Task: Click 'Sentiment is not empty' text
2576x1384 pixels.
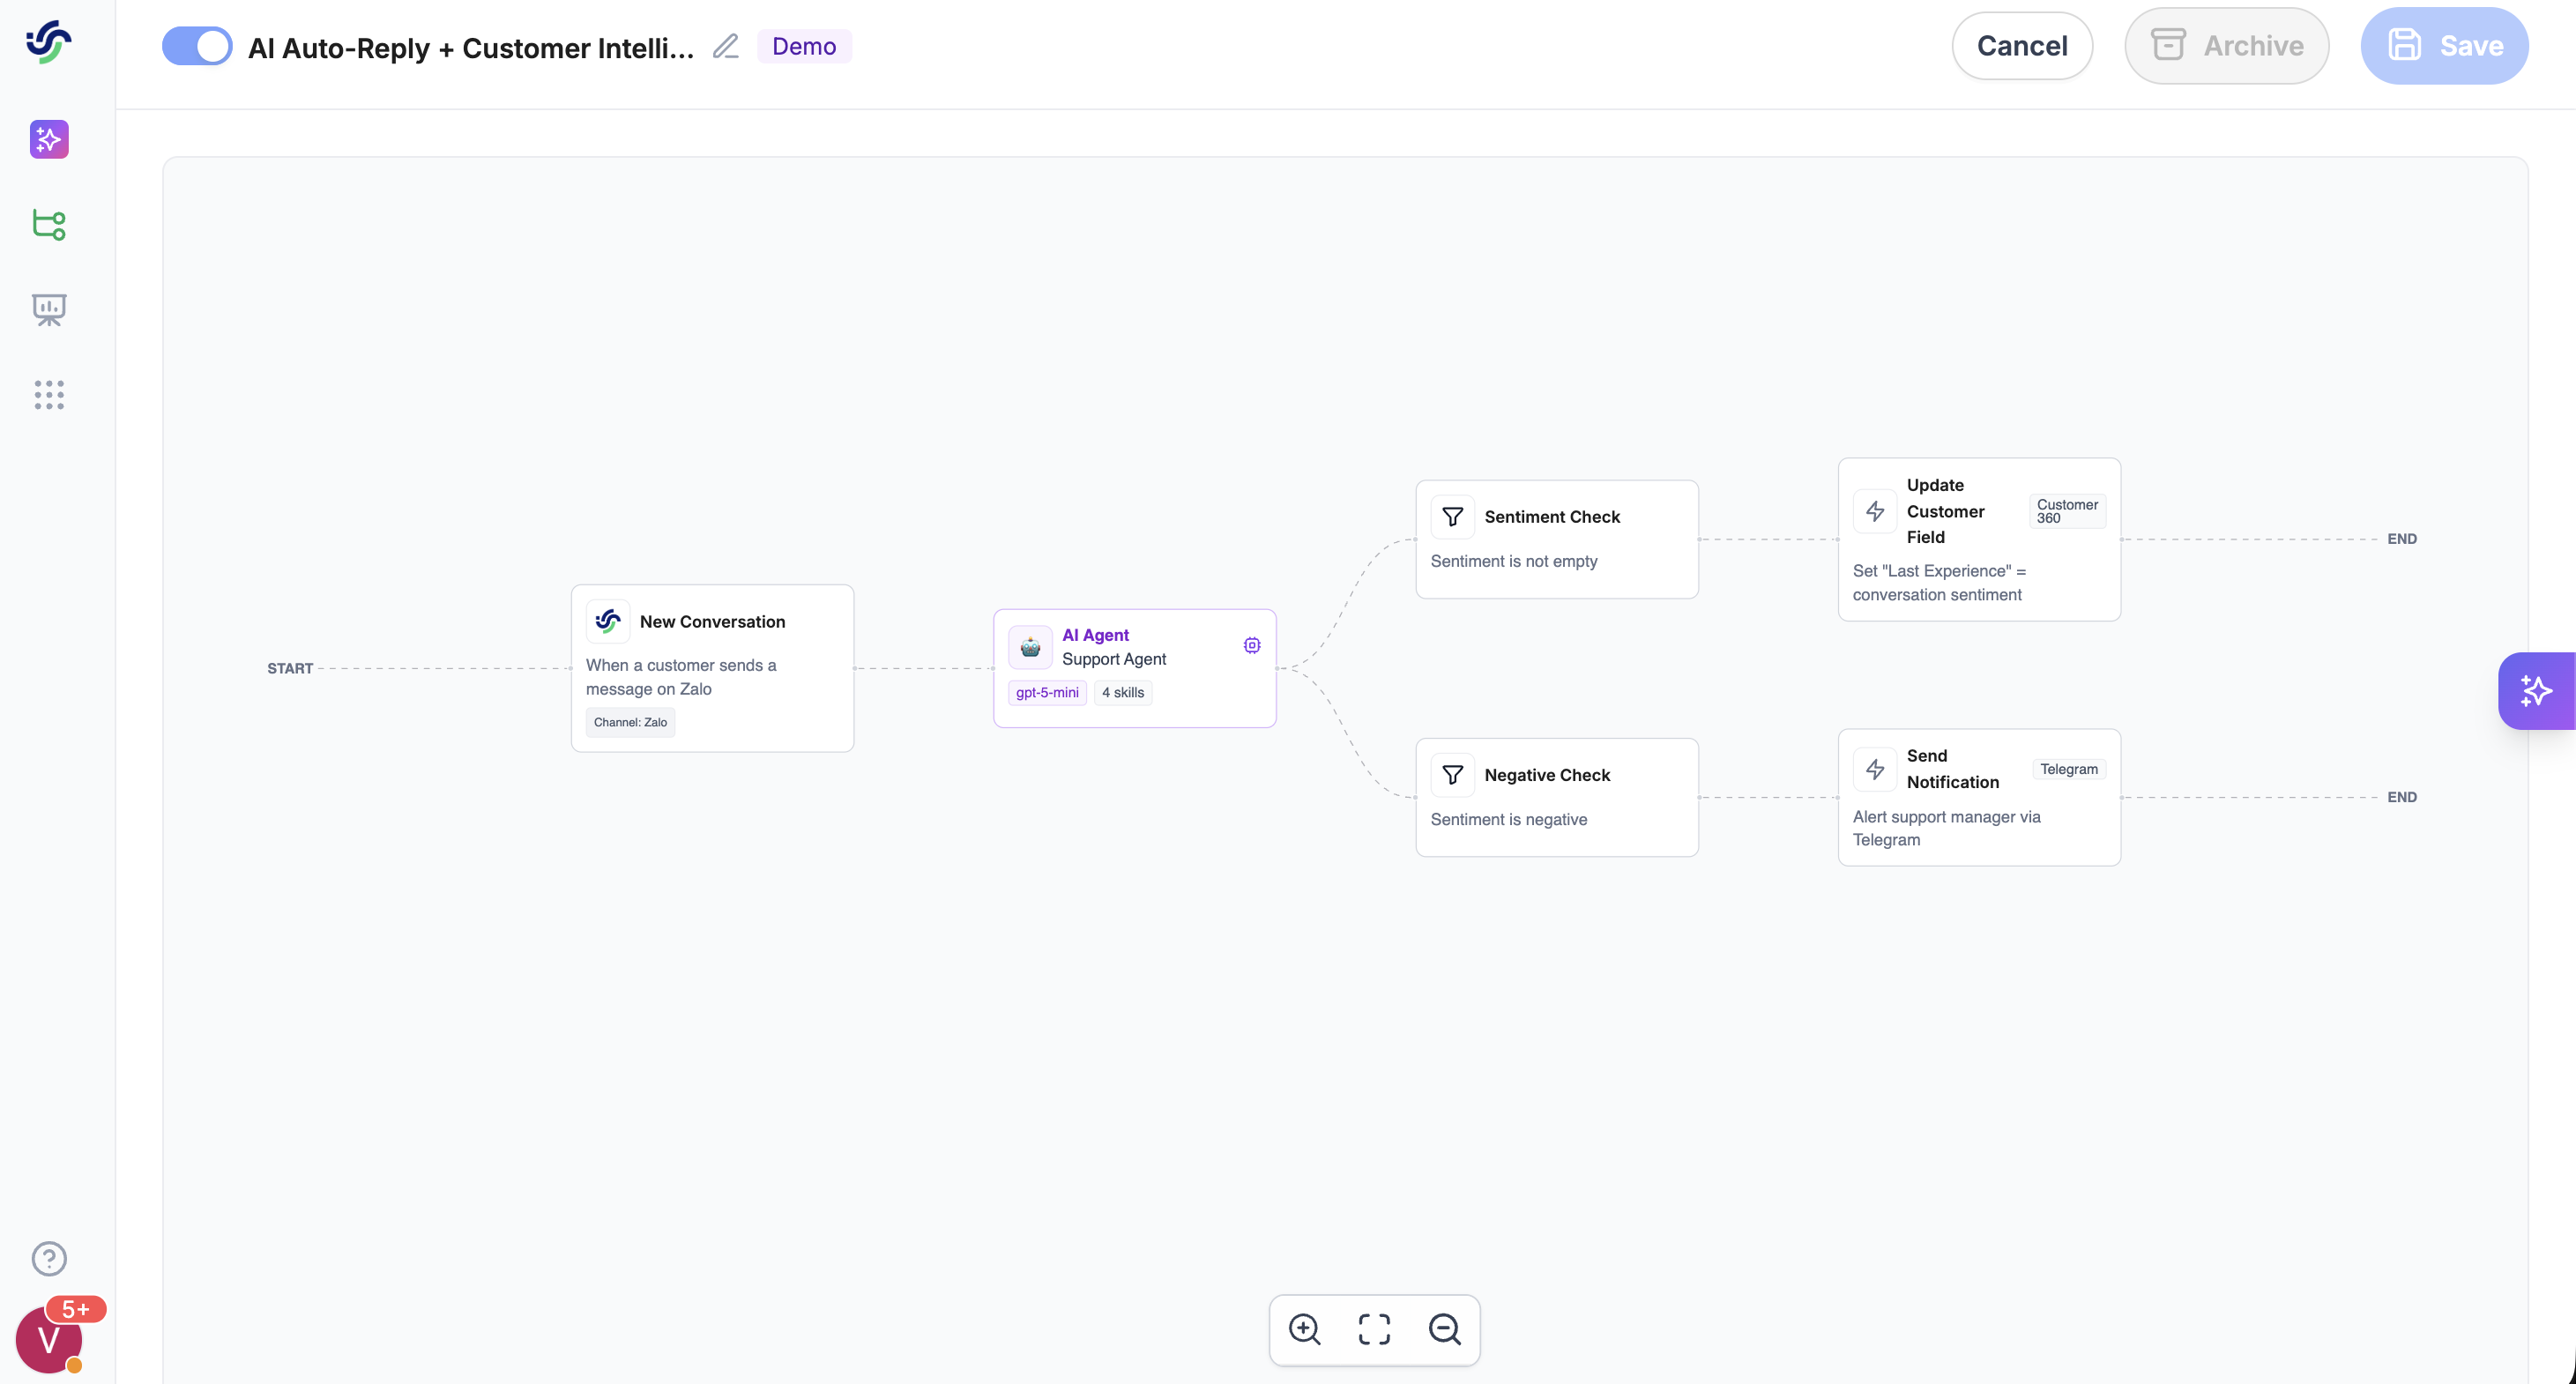Action: (1514, 561)
